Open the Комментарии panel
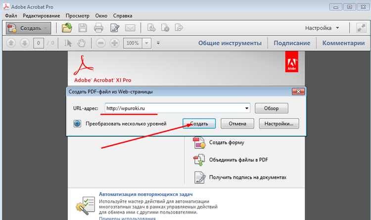Screen dimensions: 371x220 (x=343, y=43)
